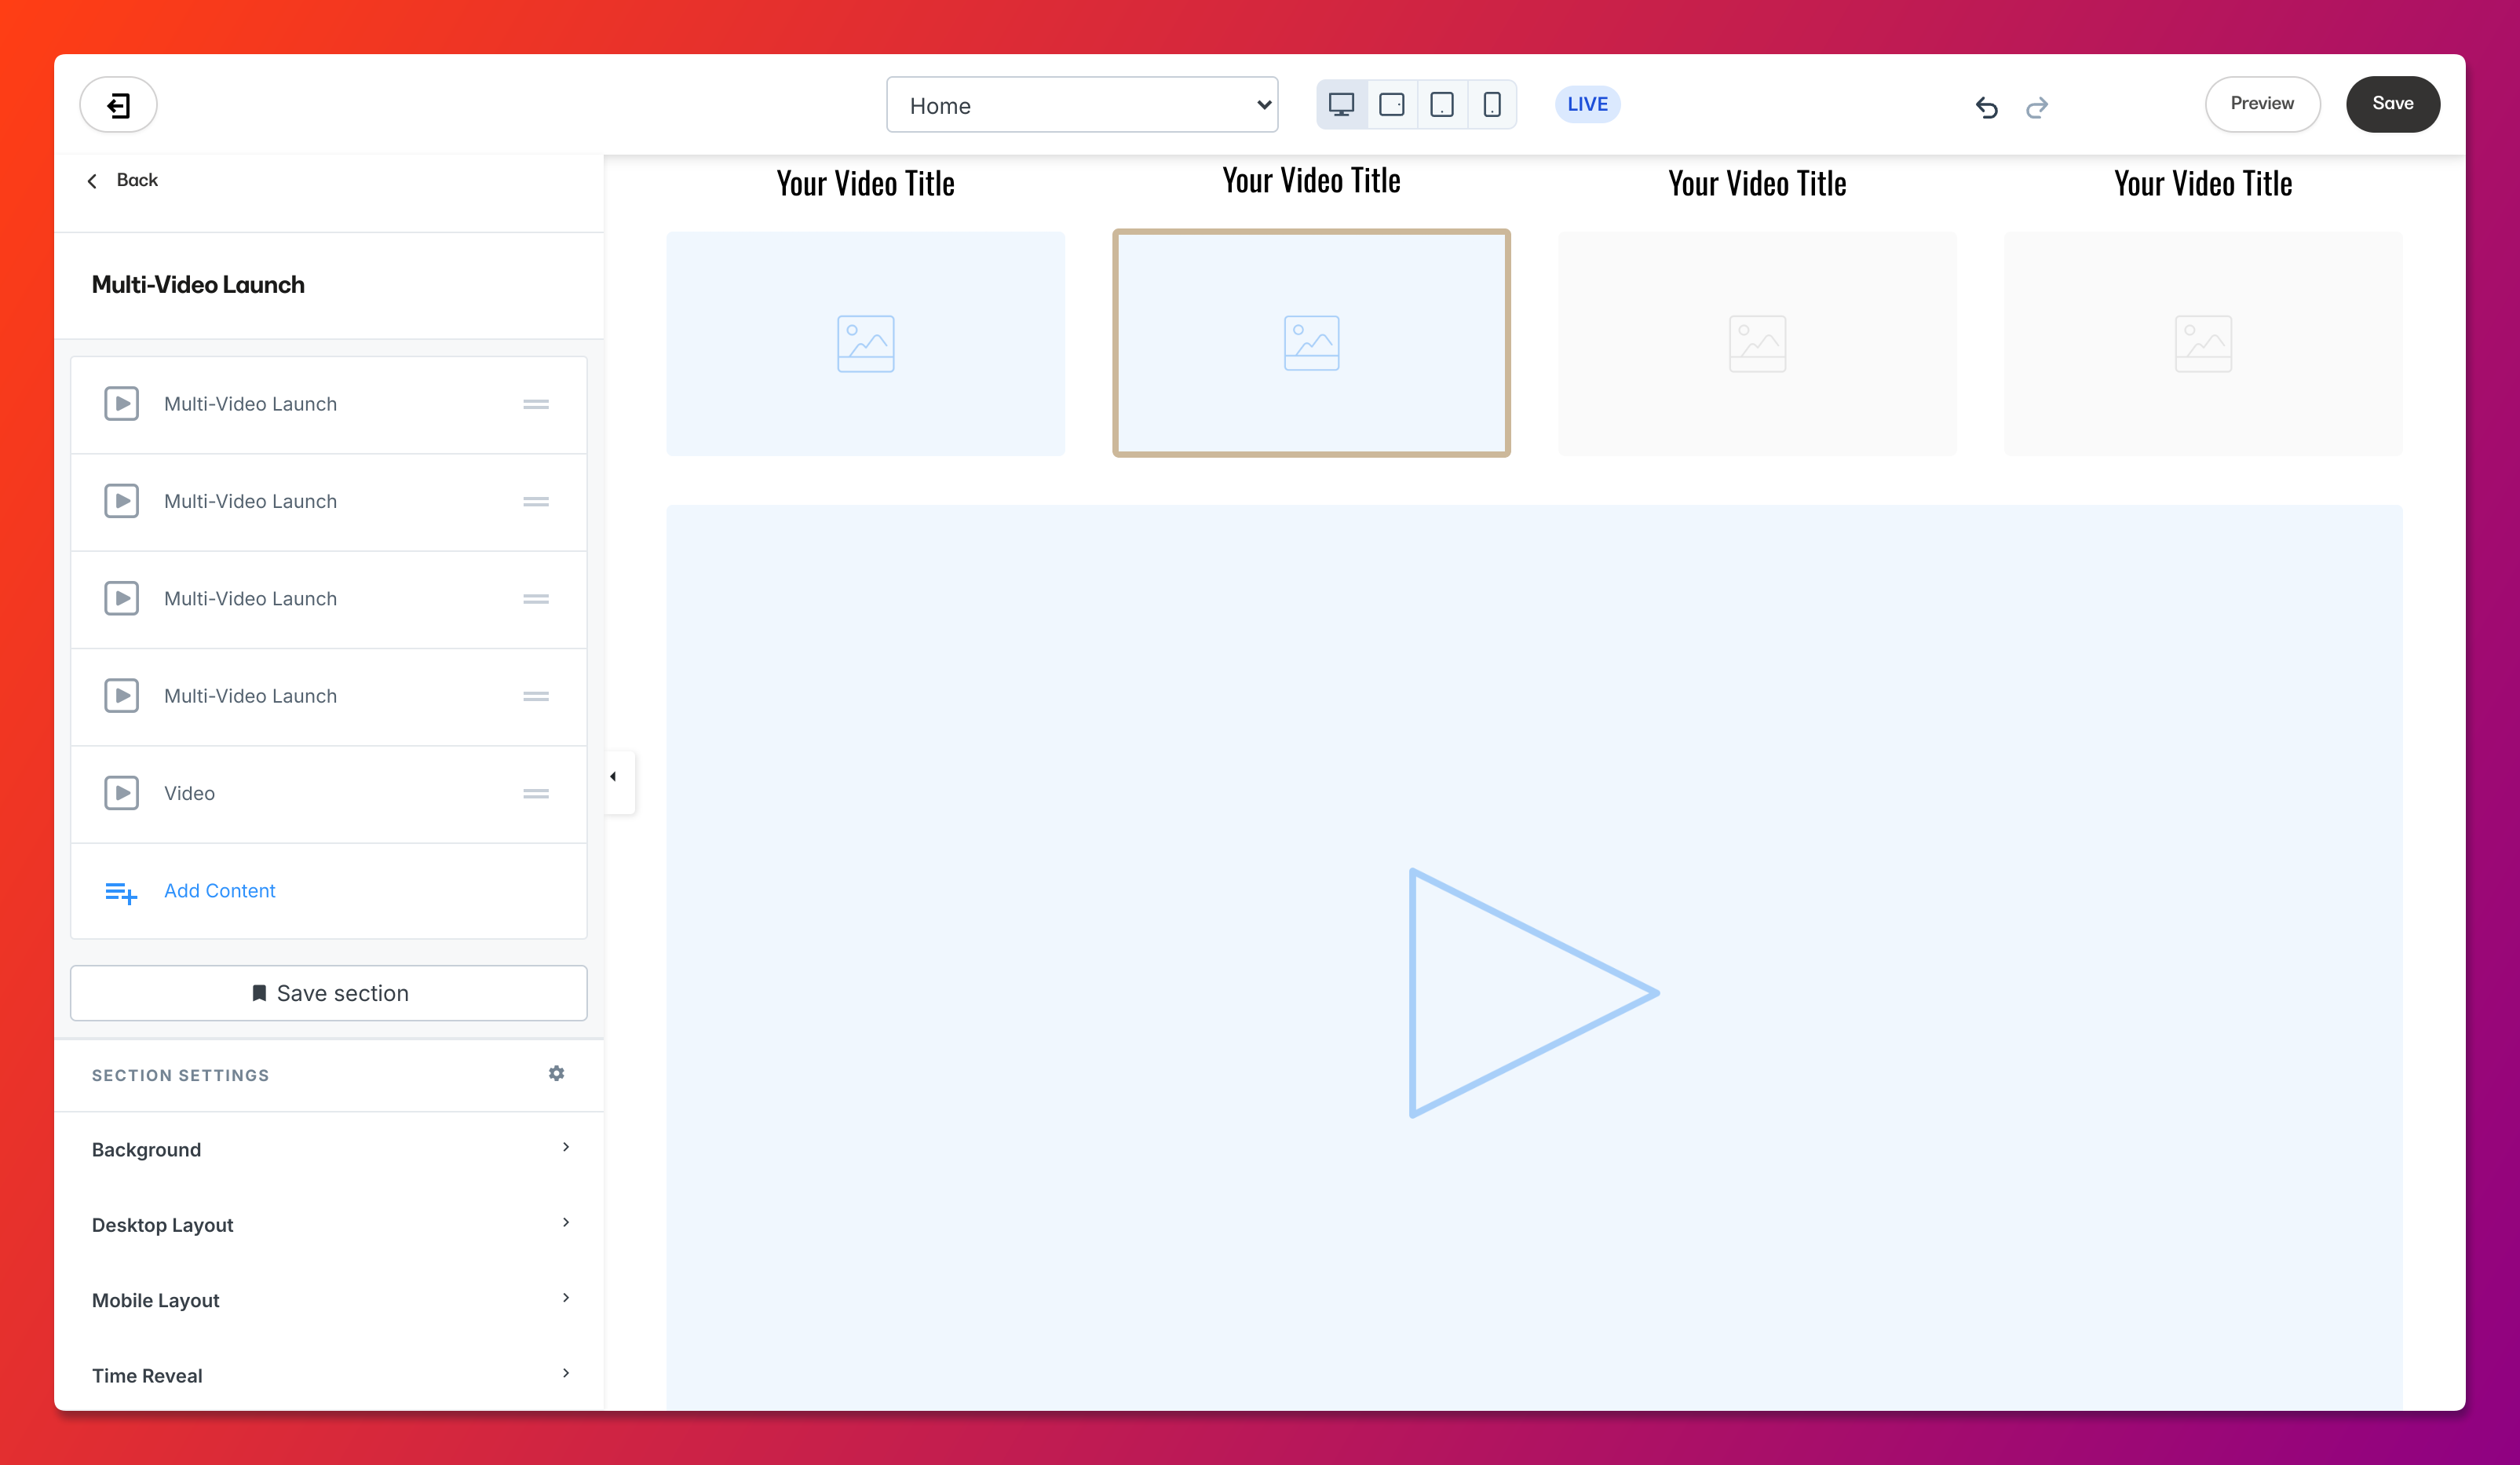The image size is (2520, 1465).
Task: Click the 'SECTION SETTINGS' label
Action: [180, 1075]
